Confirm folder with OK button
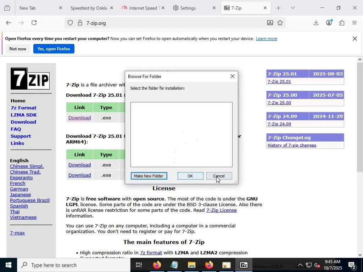Image resolution: width=363 pixels, height=272 pixels. (x=190, y=176)
